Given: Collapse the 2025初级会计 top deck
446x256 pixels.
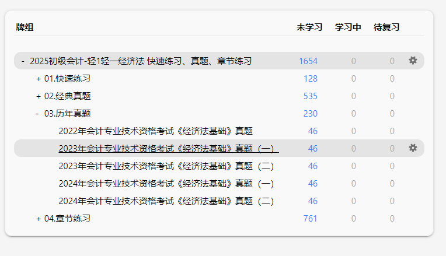Looking at the screenshot, I should 23,61.
